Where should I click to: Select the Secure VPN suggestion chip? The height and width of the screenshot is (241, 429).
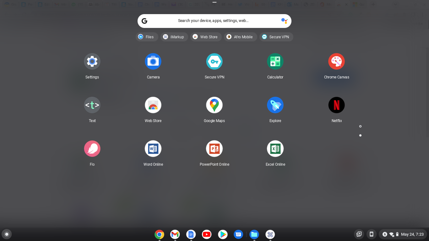[276, 37]
